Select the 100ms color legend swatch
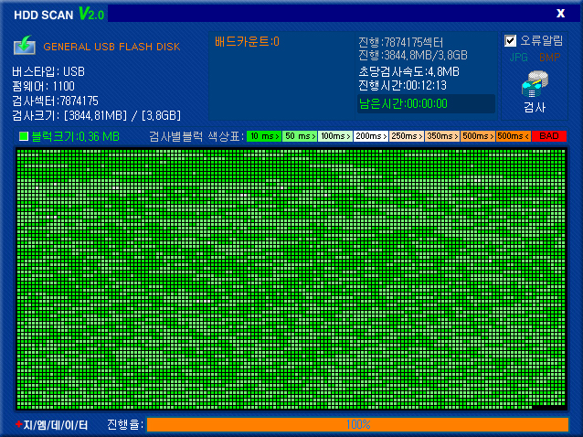Viewport: 583px width, 437px height. tap(335, 136)
